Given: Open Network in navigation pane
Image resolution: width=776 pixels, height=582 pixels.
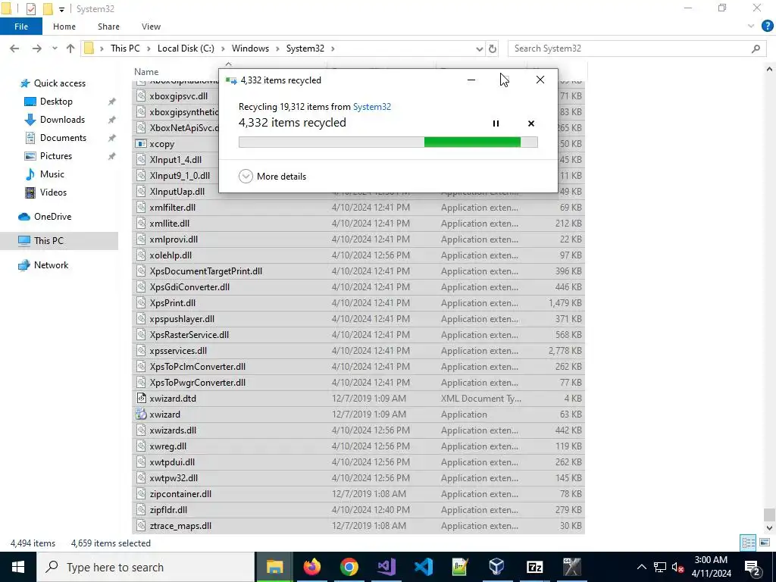Looking at the screenshot, I should coord(51,265).
